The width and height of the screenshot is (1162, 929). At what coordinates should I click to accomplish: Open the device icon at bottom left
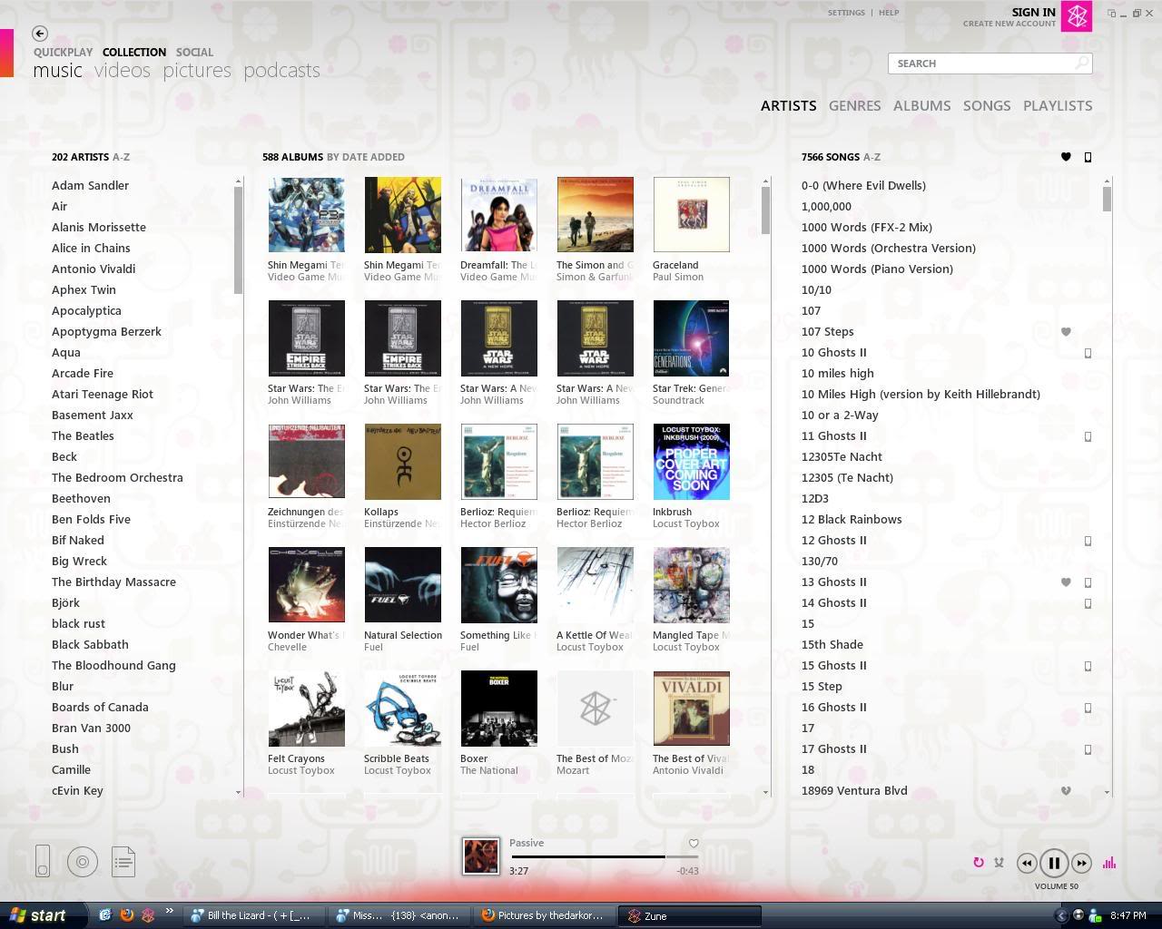coord(43,861)
